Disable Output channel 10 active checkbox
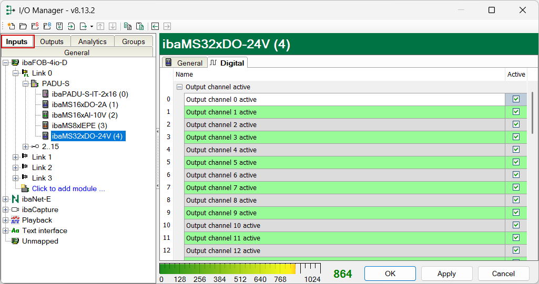This screenshot has height=284, width=539. coord(516,225)
